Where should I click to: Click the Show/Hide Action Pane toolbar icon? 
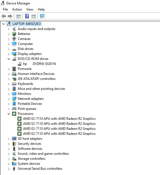[x=34, y=16]
